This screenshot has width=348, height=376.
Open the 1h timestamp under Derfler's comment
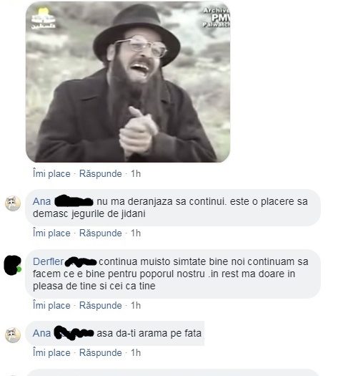coord(136,306)
